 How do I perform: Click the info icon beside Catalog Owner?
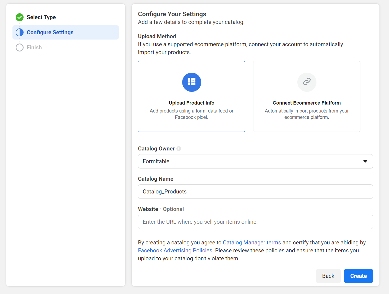click(179, 149)
